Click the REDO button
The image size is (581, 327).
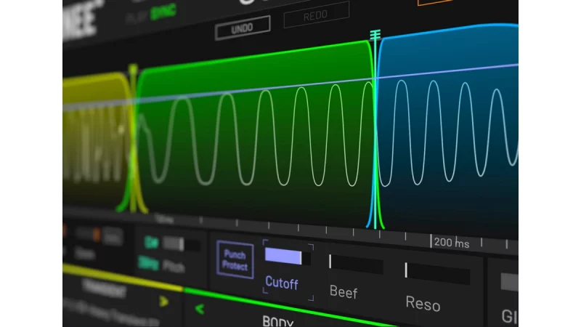[316, 15]
